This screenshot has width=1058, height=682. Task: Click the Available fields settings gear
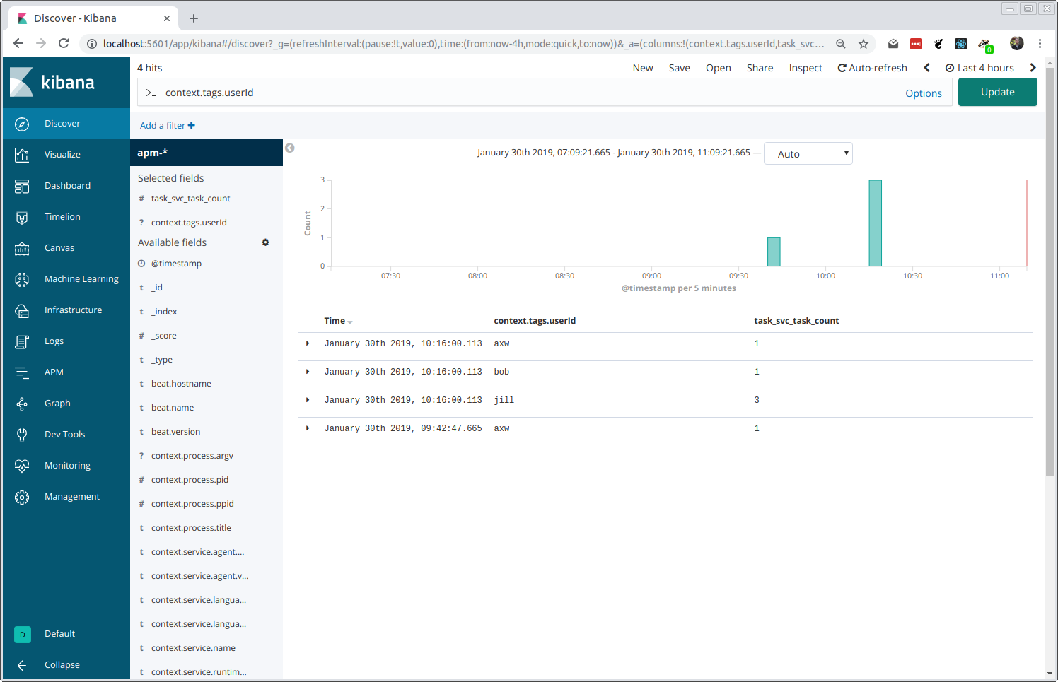(265, 242)
